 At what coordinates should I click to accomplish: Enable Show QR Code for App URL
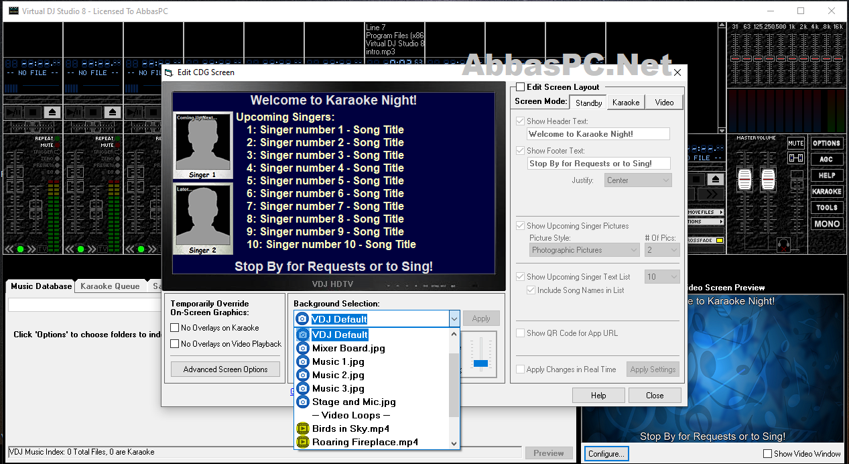tap(520, 333)
